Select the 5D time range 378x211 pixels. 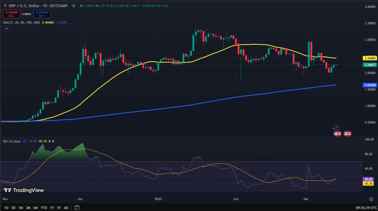point(14,208)
